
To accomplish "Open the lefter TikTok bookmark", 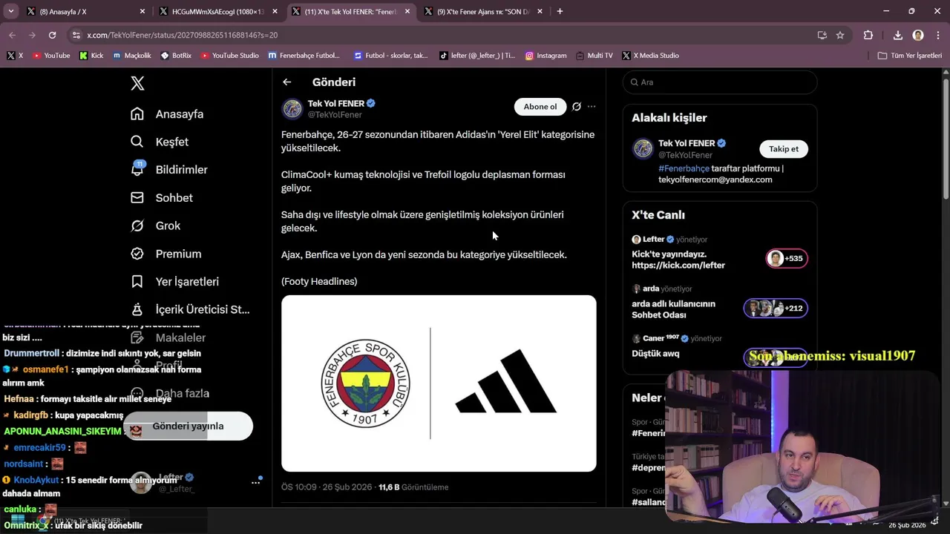I will click(477, 56).
